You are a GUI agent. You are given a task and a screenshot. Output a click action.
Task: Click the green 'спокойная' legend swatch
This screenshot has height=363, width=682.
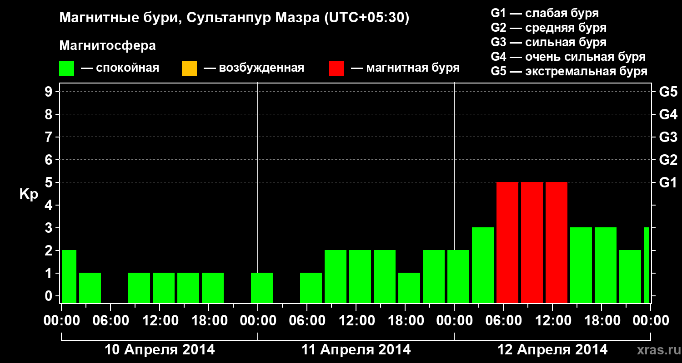click(x=67, y=69)
